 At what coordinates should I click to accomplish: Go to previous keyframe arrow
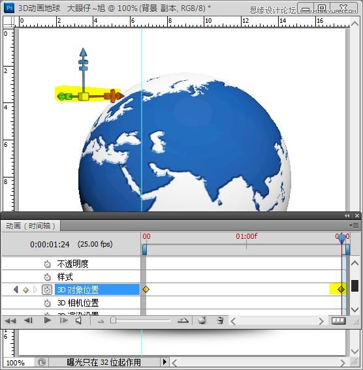point(16,289)
